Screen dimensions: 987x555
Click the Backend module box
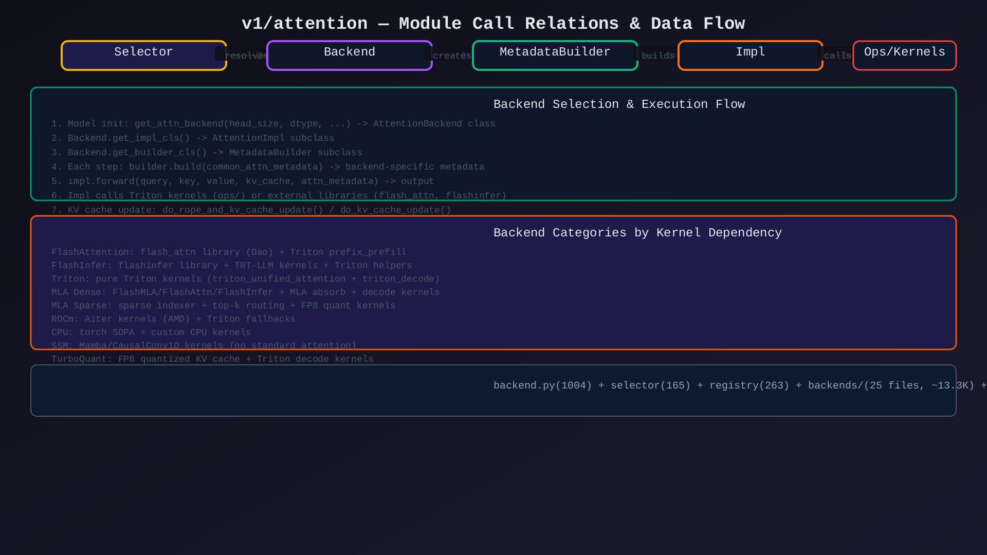click(349, 55)
